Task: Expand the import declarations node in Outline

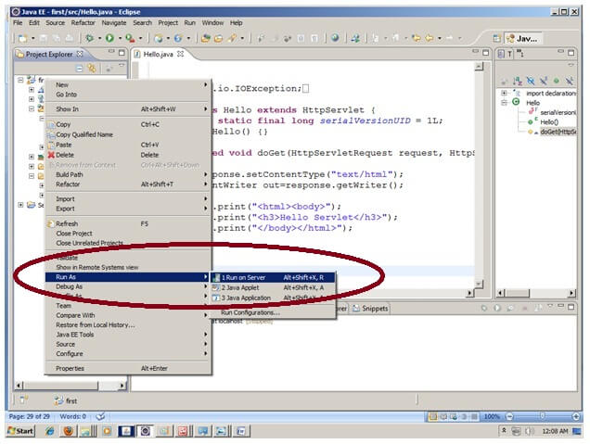Action: (505, 93)
